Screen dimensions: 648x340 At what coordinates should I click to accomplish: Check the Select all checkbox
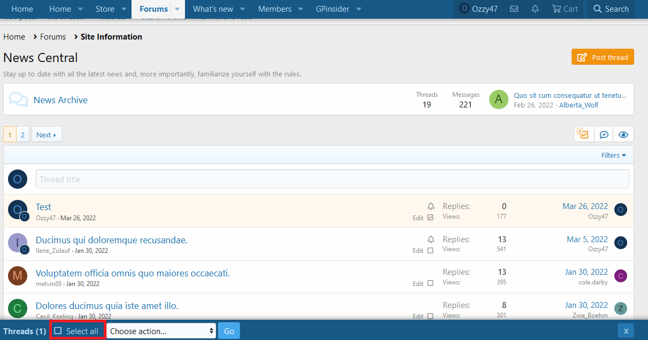tap(58, 331)
